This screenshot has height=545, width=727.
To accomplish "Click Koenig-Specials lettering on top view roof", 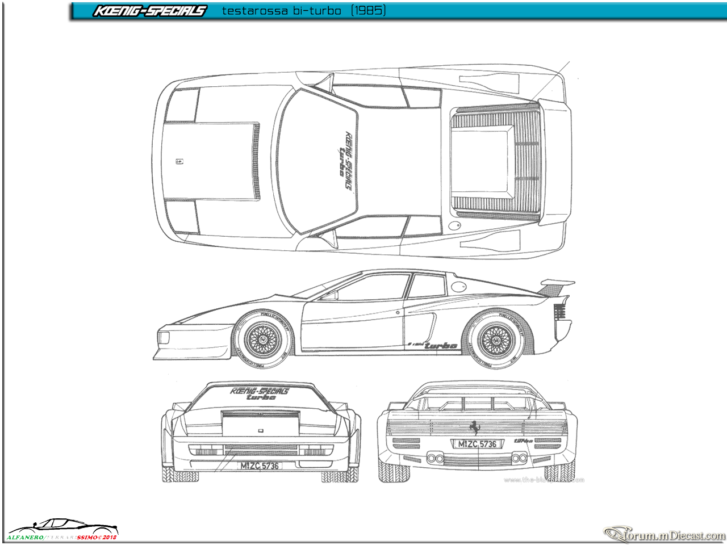I will (x=345, y=162).
